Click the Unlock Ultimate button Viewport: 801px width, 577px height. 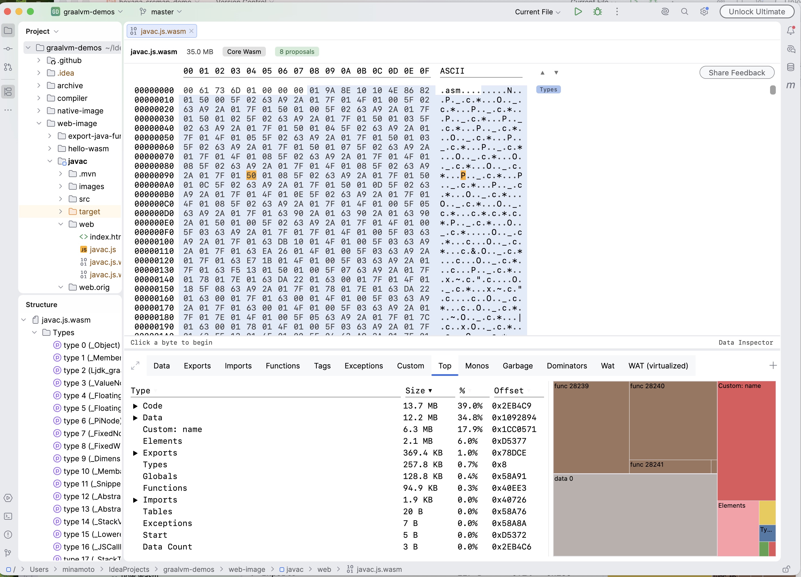[x=757, y=12]
